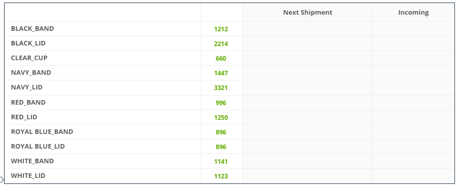Select the WHITE_LID row label
This screenshot has height=188, width=457.
(x=28, y=176)
